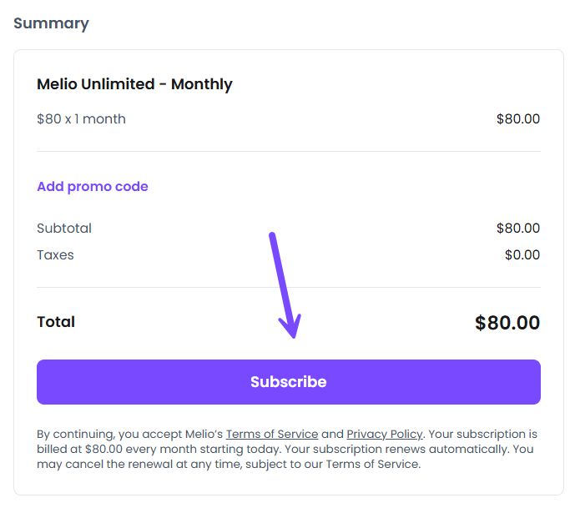Click the Subtotal amount of $80.00

[x=517, y=228]
